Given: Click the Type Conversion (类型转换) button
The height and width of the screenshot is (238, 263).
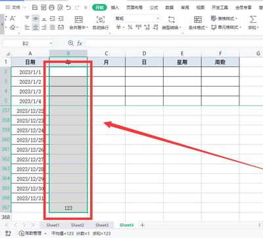Looking at the screenshot, I should click(172, 23).
